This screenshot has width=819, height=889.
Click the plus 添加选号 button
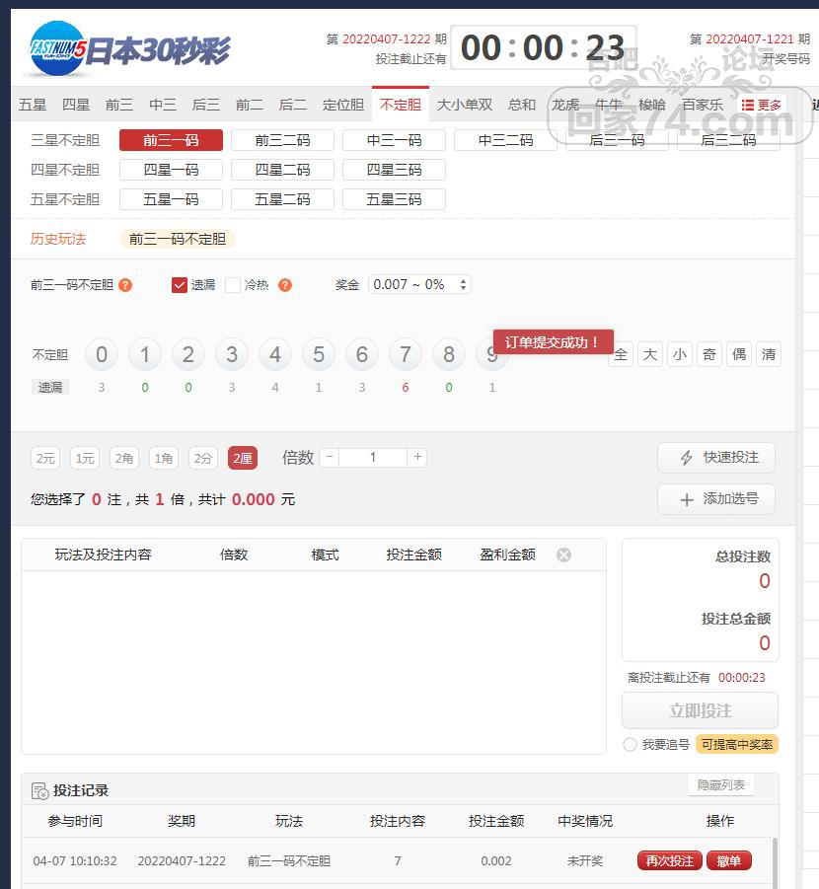716,499
